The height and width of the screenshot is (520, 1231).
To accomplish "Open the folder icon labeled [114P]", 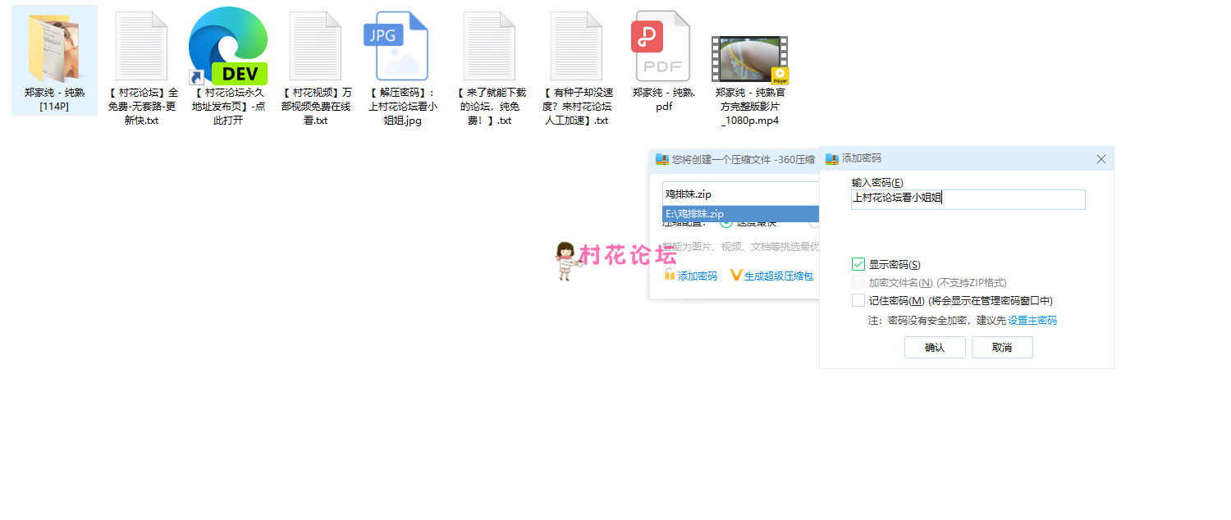I will click(54, 48).
